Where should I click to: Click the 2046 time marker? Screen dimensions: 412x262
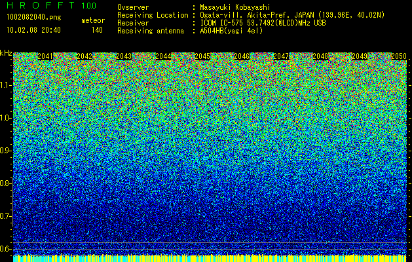click(x=242, y=56)
